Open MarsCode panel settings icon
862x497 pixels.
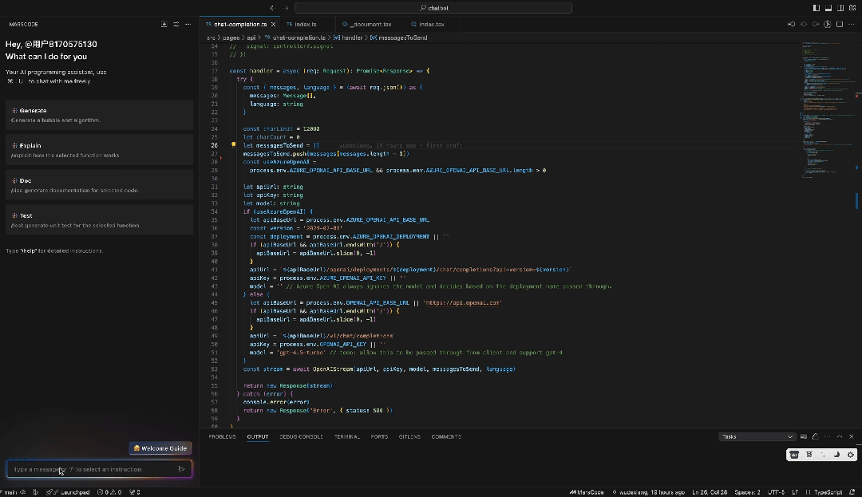click(176, 24)
